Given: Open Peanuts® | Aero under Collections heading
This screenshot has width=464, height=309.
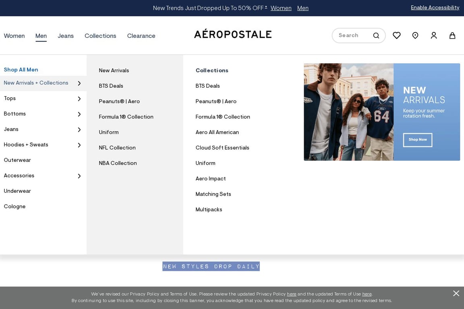Looking at the screenshot, I should (216, 101).
